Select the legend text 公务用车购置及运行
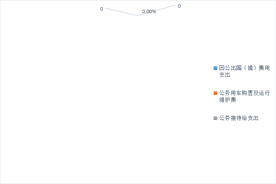 (x=244, y=93)
